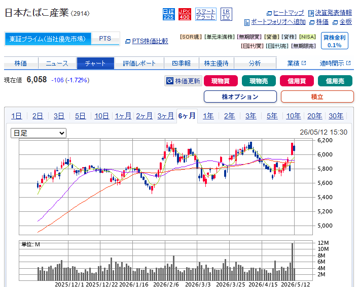Open PTS株価比較 link
This screenshot has height=287, width=358.
[150, 41]
